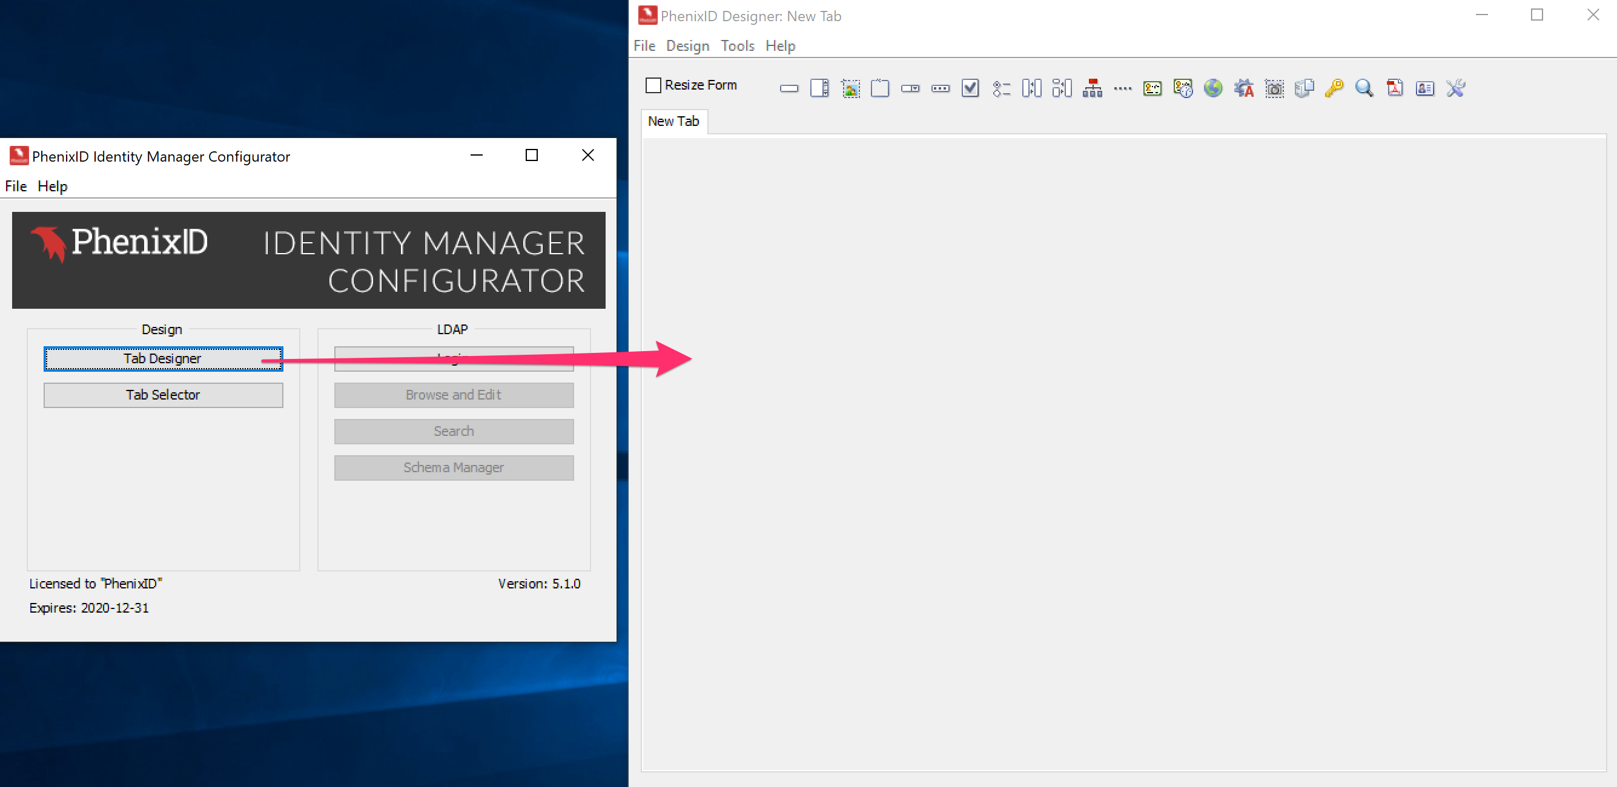Click 'Version: 5.1.0' text
This screenshot has height=787, width=1617.
539,584
